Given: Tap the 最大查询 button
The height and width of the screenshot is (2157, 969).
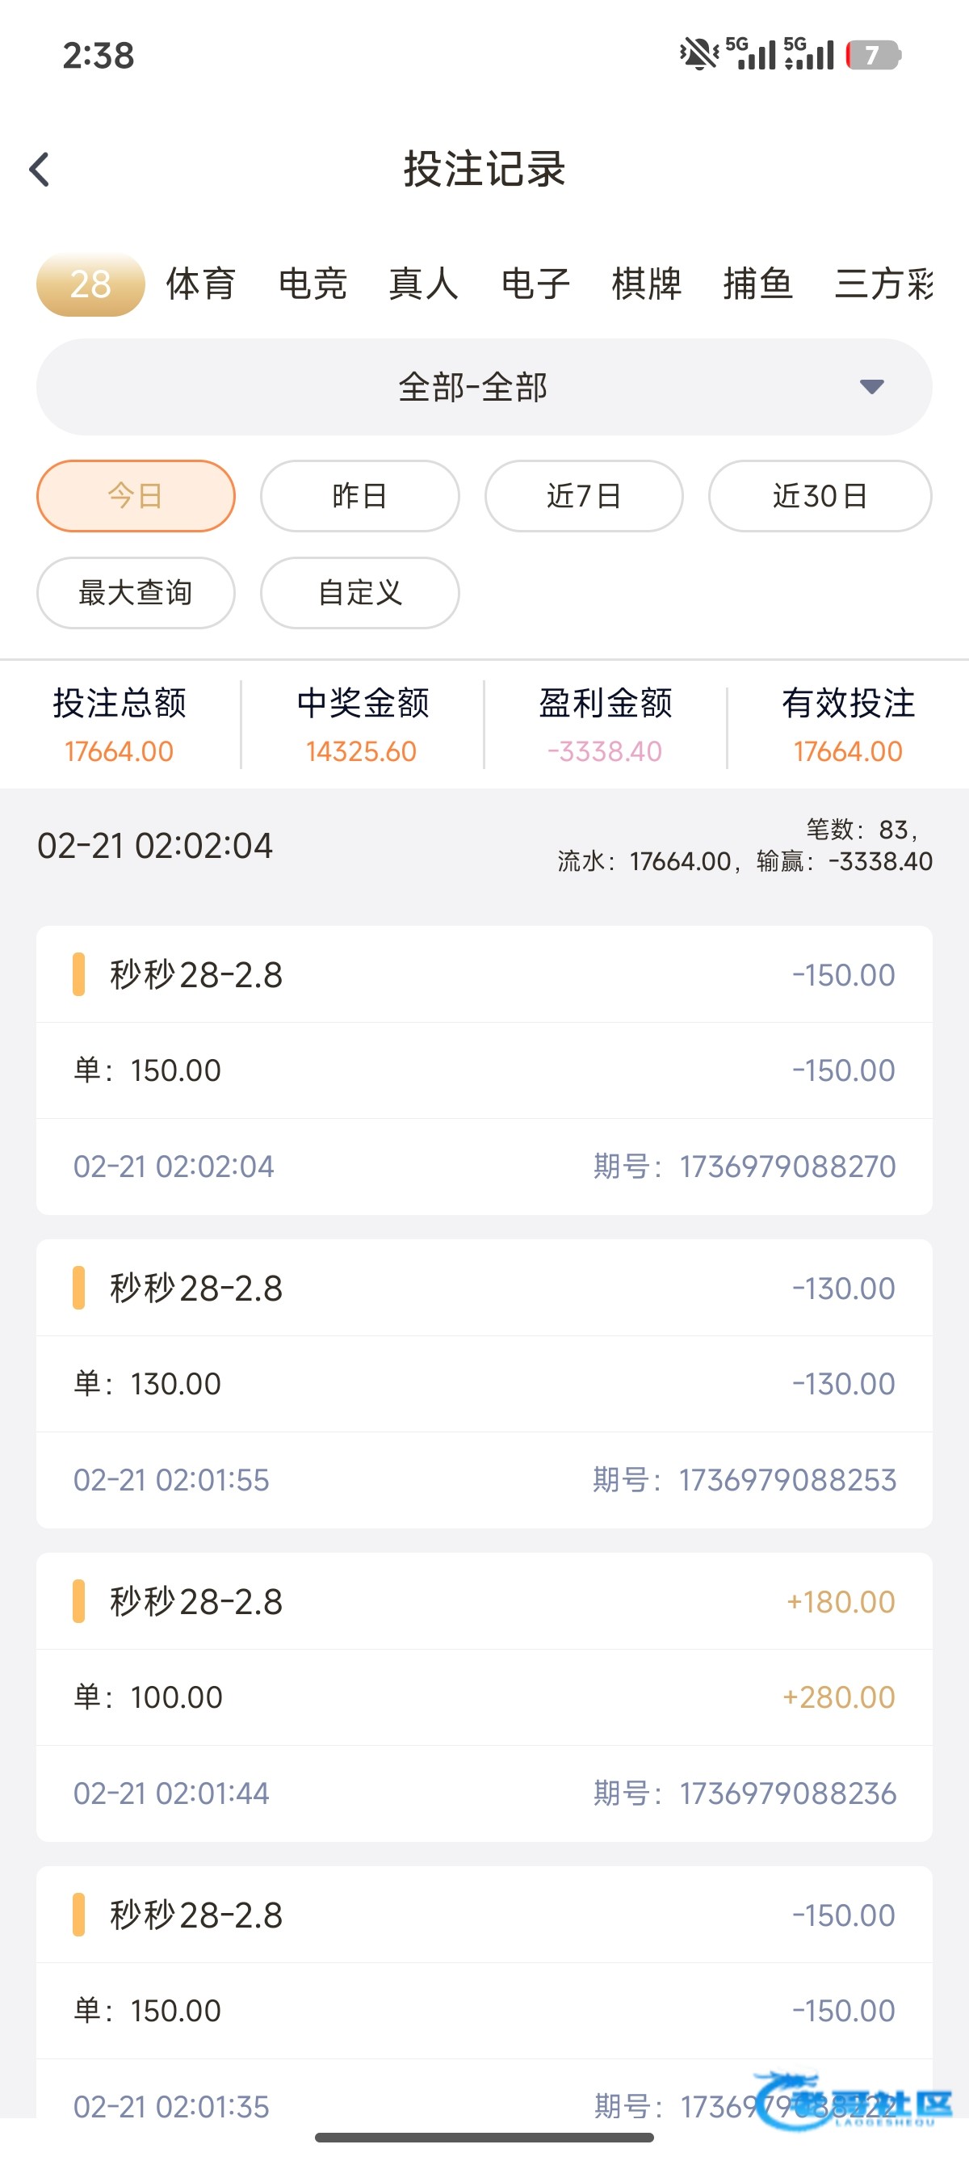Looking at the screenshot, I should [x=136, y=593].
